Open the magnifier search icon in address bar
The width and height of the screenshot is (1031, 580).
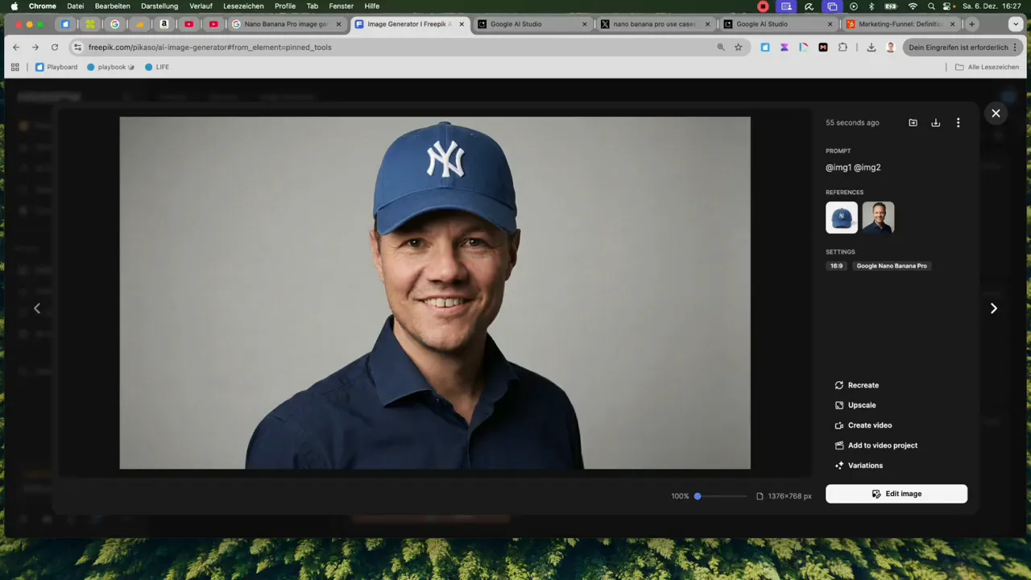[721, 47]
